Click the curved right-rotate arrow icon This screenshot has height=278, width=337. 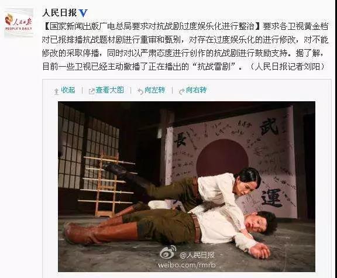(181, 91)
